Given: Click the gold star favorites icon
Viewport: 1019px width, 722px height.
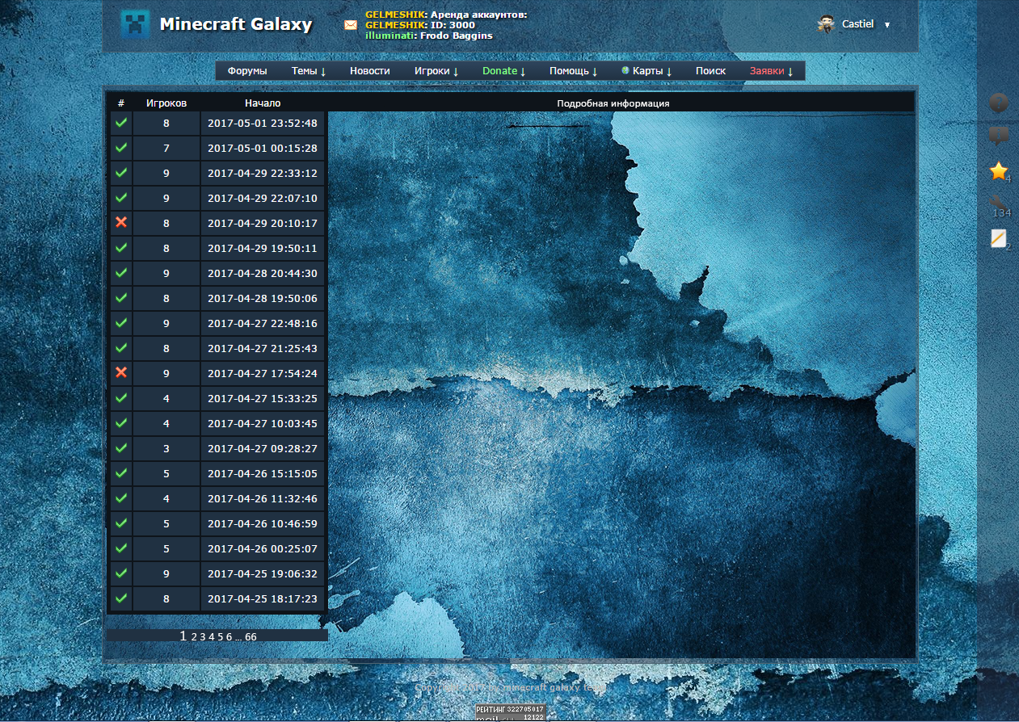Looking at the screenshot, I should (x=999, y=171).
